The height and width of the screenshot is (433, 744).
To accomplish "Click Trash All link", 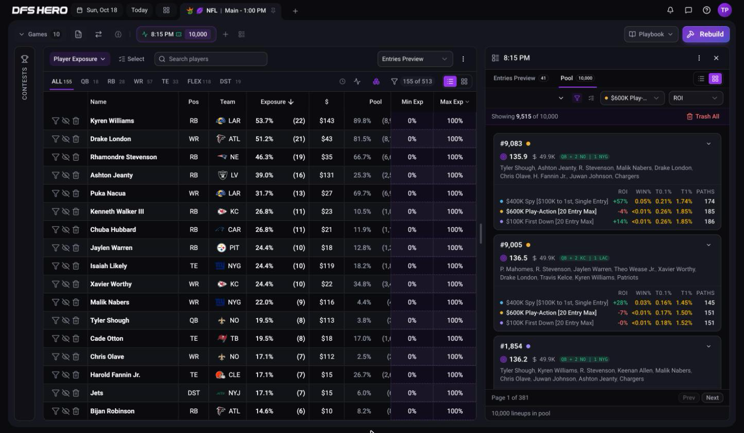I will (703, 116).
